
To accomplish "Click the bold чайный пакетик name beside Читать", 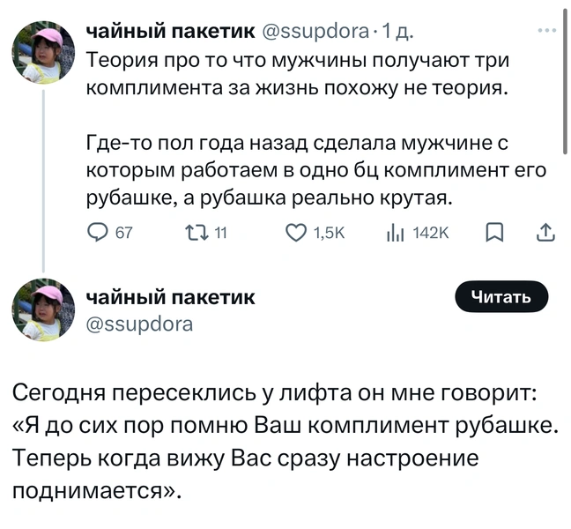I will [x=170, y=297].
